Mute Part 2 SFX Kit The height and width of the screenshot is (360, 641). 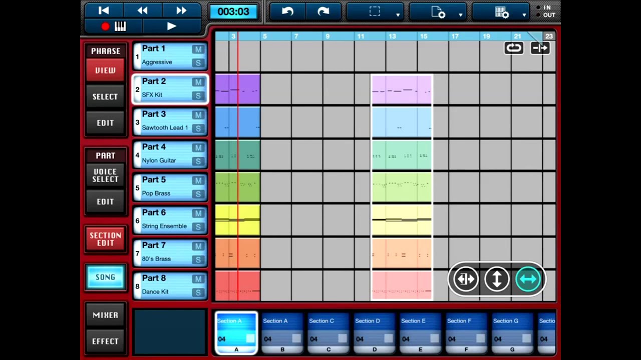198,82
